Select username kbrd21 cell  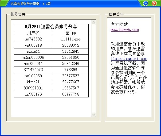click(x=33, y=82)
